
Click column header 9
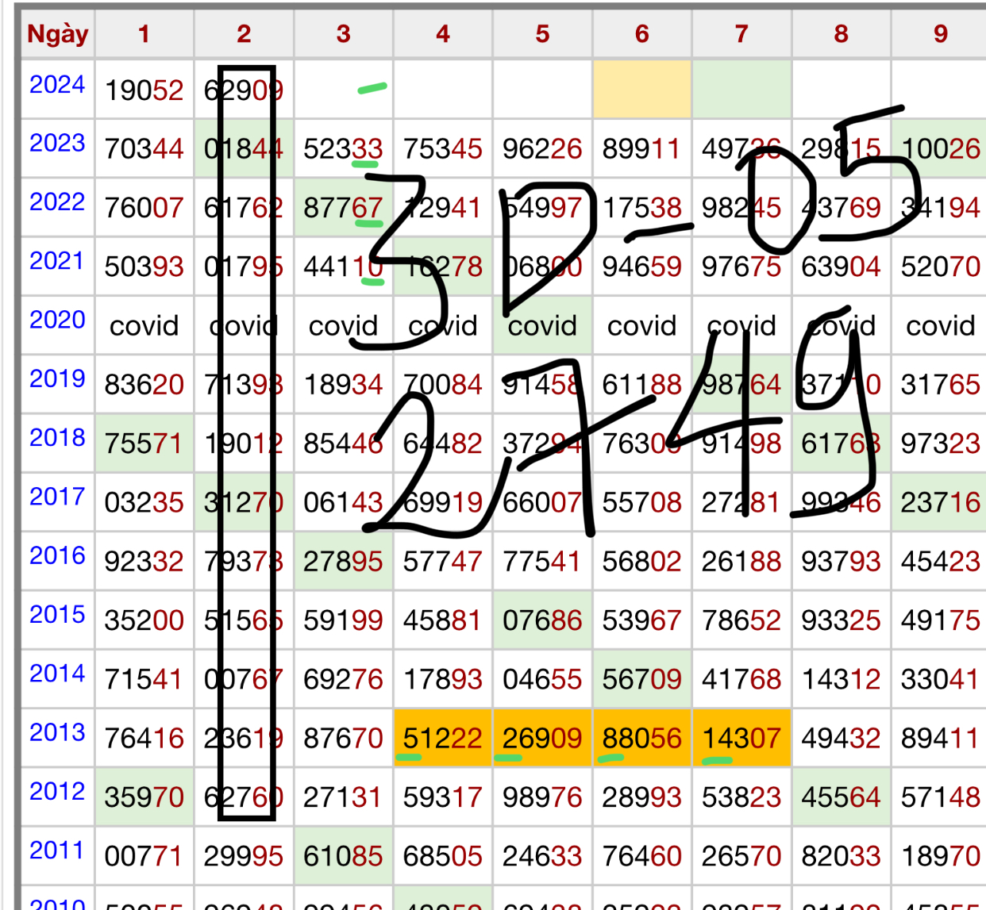pos(940,34)
